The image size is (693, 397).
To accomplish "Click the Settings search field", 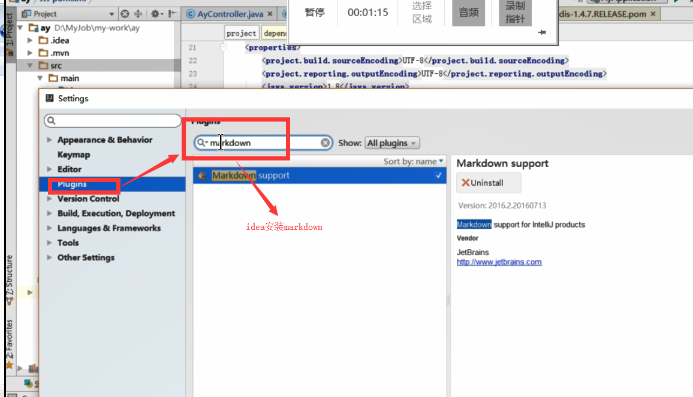I will (113, 120).
